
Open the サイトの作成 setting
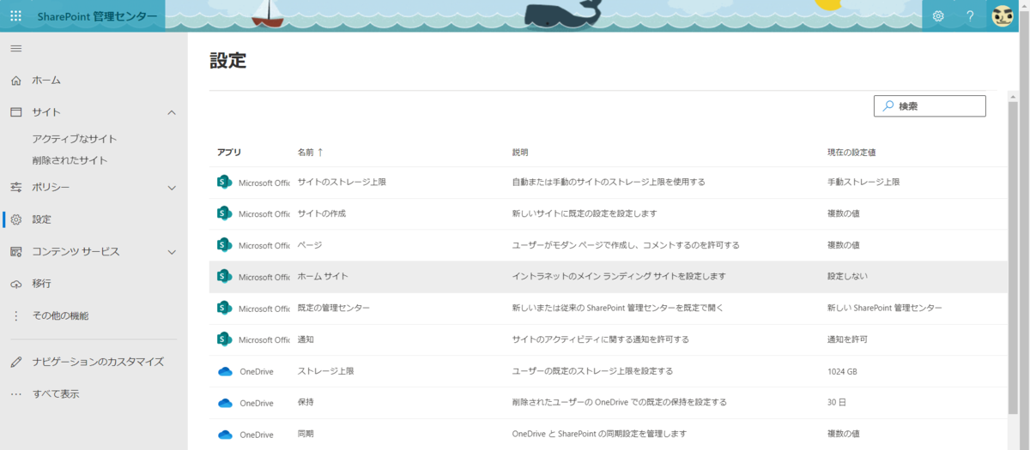pyautogui.click(x=322, y=213)
